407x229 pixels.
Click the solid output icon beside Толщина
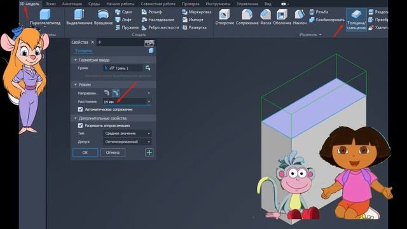click(151, 51)
